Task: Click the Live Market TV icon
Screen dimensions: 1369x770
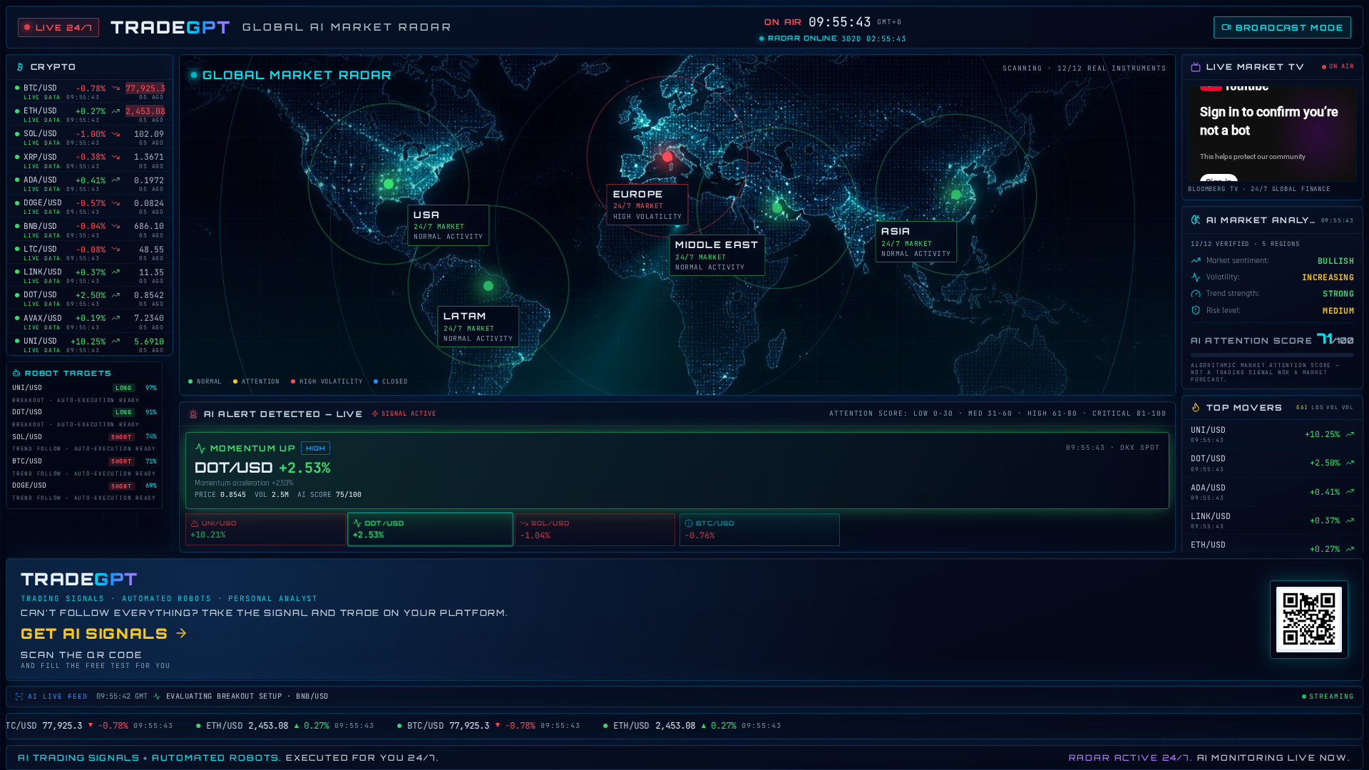Action: coord(1196,67)
